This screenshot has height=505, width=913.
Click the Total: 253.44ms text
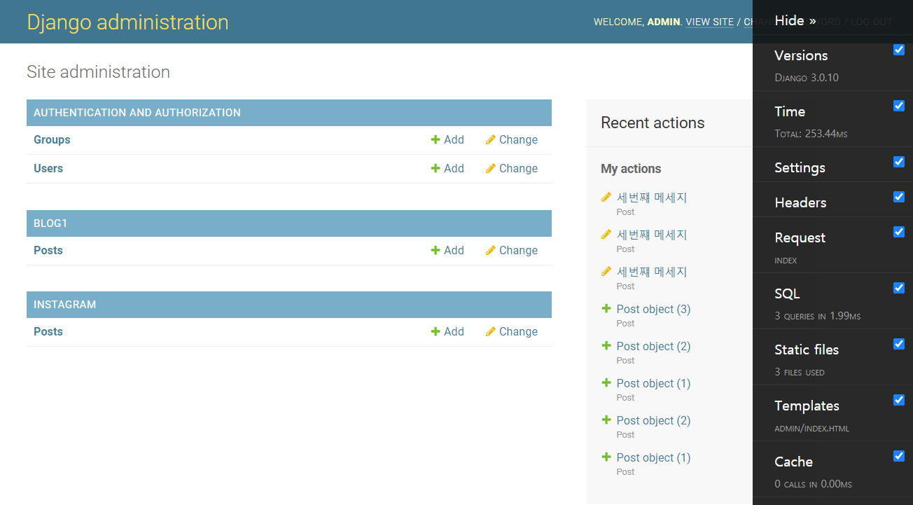coord(811,134)
